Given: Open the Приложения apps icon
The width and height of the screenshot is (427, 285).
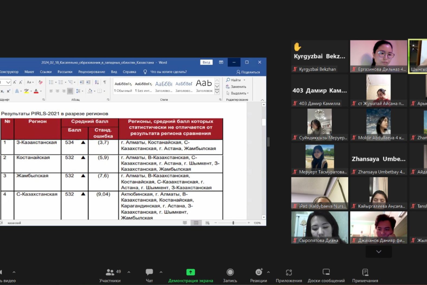Looking at the screenshot, I should pos(289,275).
